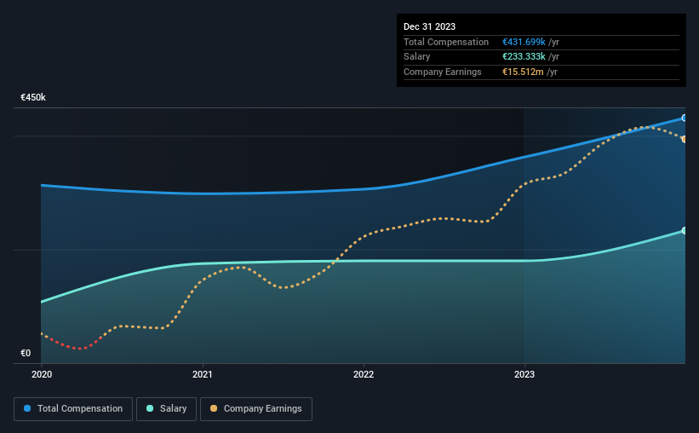Select the 2021 x-axis label
Image resolution: width=699 pixels, height=433 pixels.
coord(203,374)
